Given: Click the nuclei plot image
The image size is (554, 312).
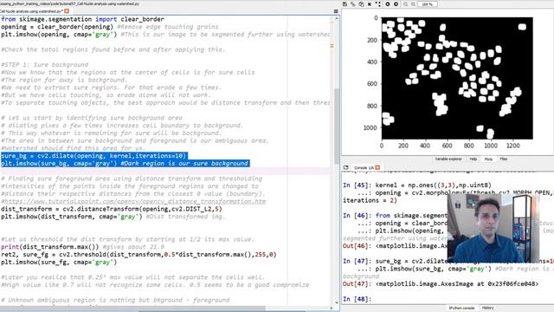Looking at the screenshot, I should (457, 78).
